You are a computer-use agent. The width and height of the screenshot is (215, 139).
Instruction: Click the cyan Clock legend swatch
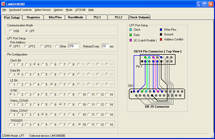(x=130, y=30)
